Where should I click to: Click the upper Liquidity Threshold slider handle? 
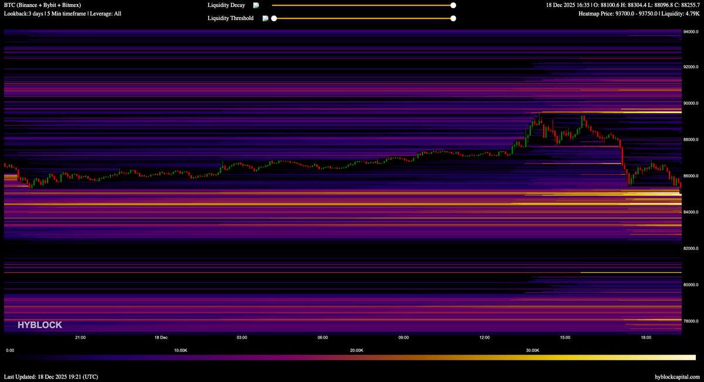(453, 18)
